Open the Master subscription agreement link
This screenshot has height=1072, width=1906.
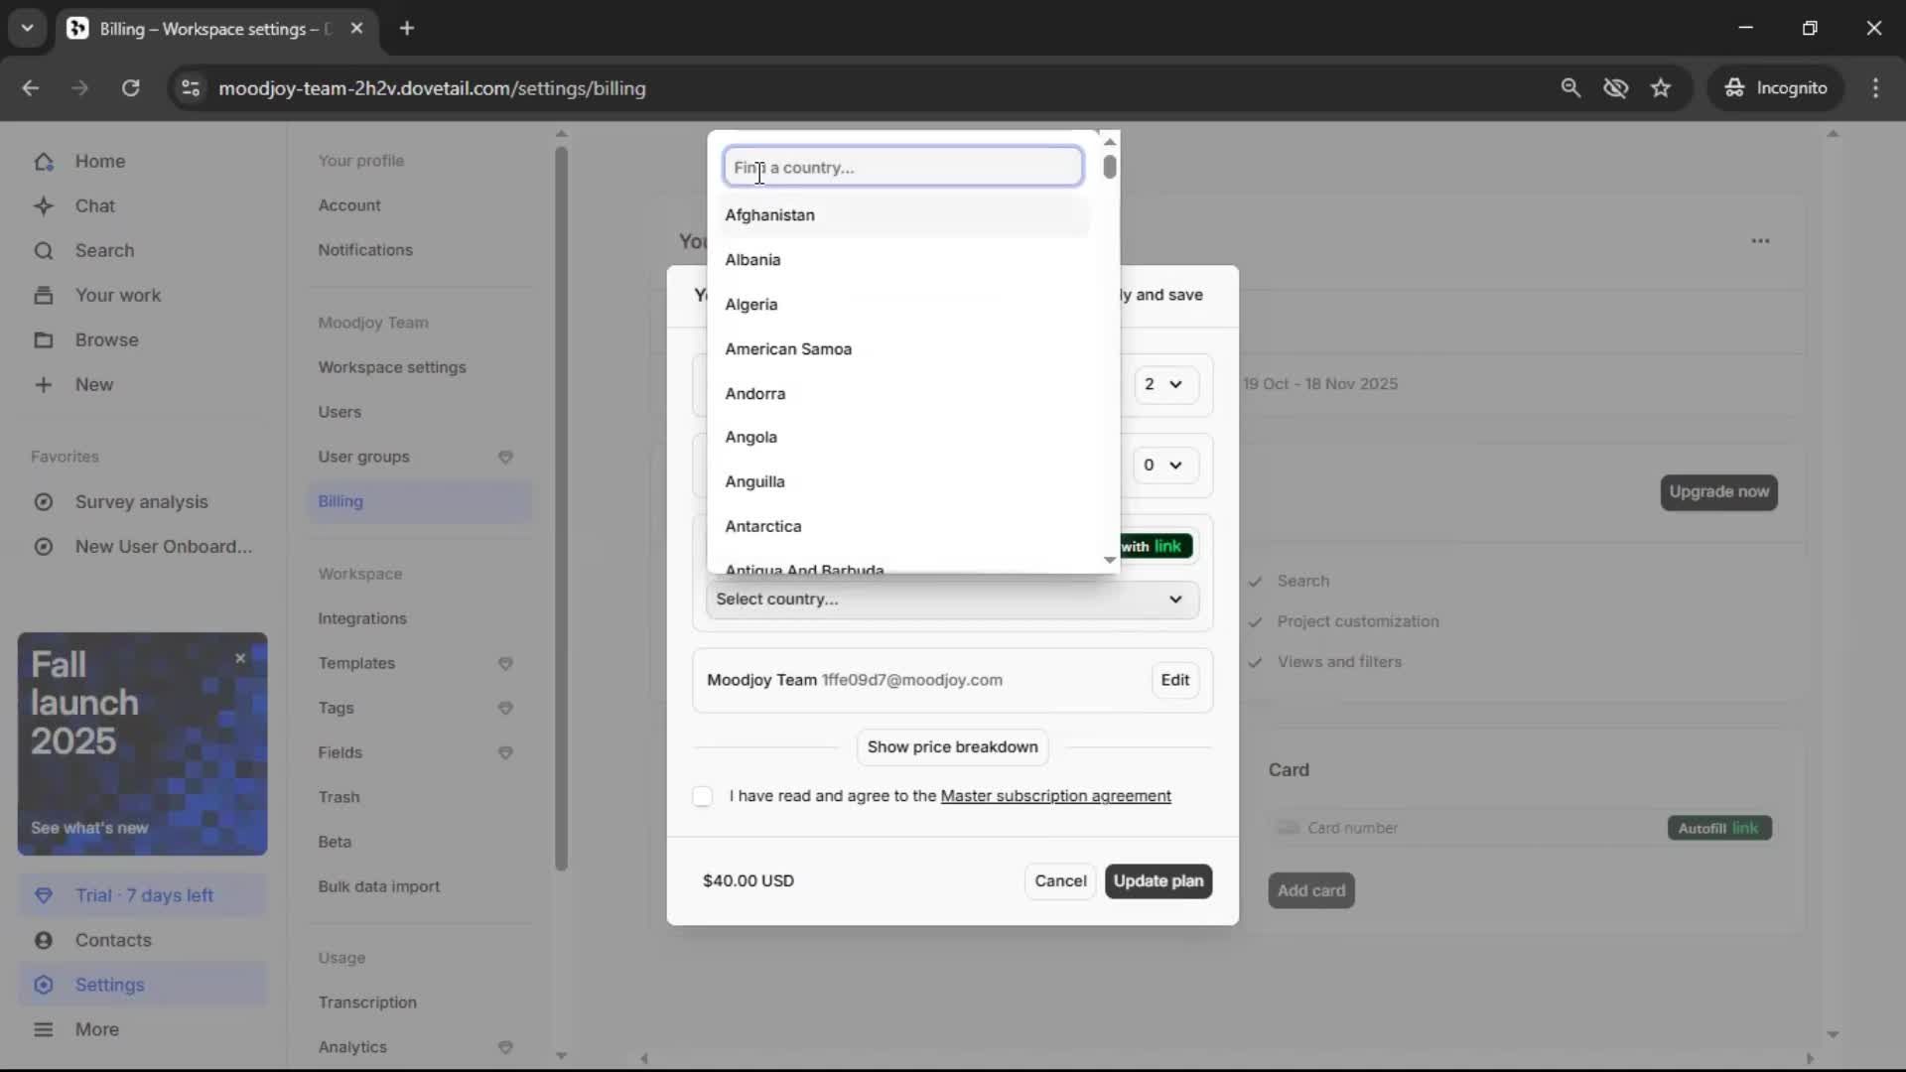tap(1055, 796)
